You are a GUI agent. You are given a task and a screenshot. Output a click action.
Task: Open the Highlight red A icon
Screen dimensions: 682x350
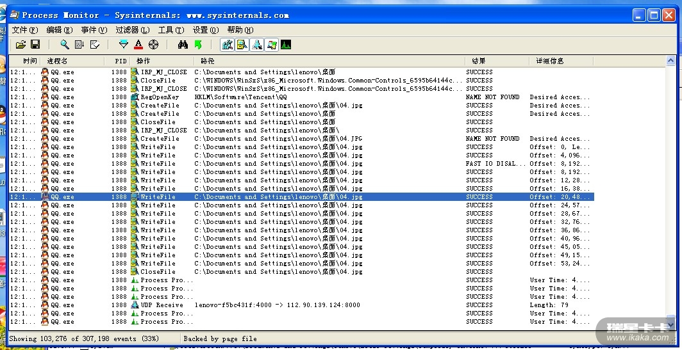pos(138,44)
